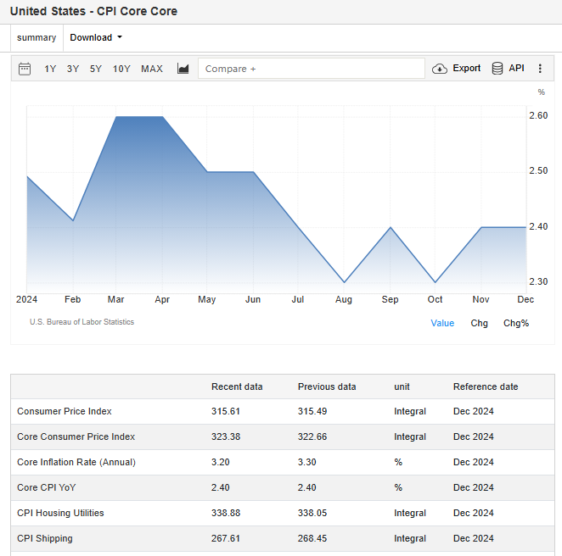Click the CPI Shipping indicator link
The height and width of the screenshot is (556, 562).
click(45, 538)
